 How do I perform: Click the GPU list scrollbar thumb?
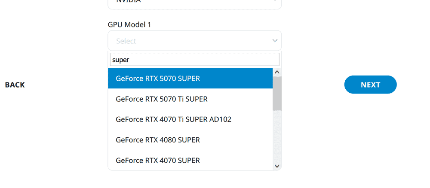click(x=277, y=93)
